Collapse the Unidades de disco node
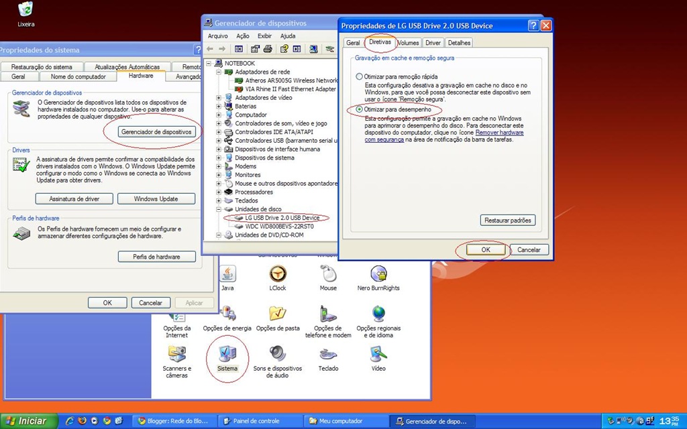687x429 pixels. 219,209
